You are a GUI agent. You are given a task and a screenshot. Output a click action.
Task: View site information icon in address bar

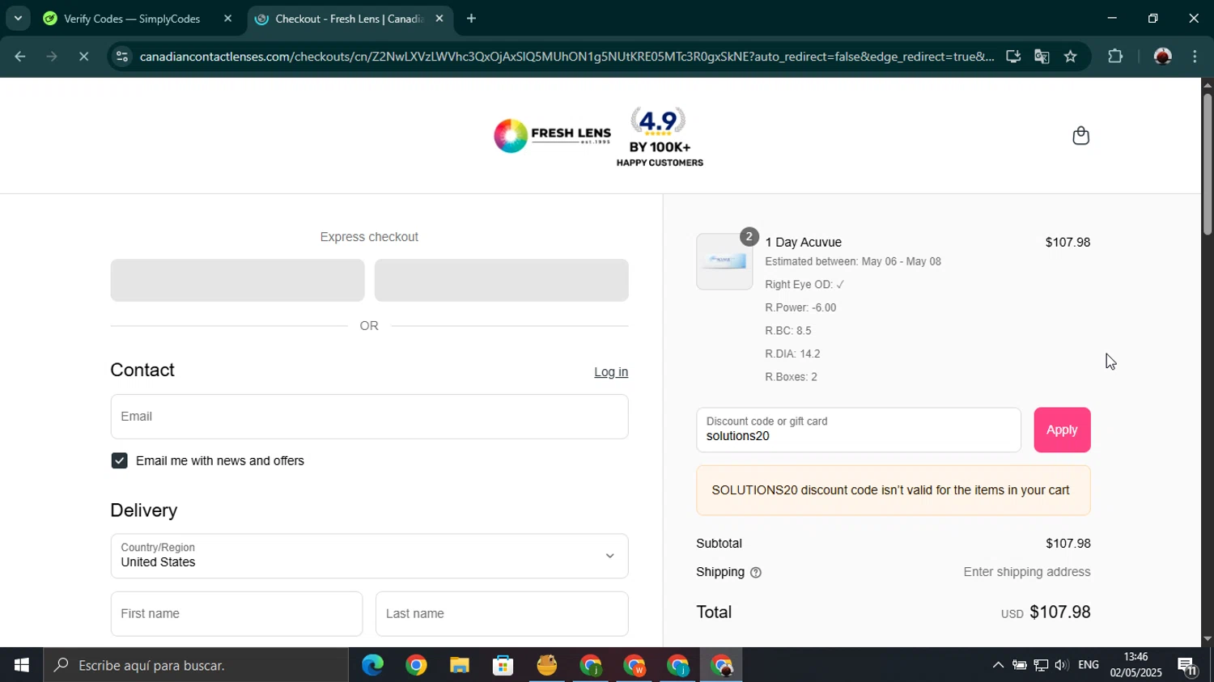pyautogui.click(x=121, y=57)
